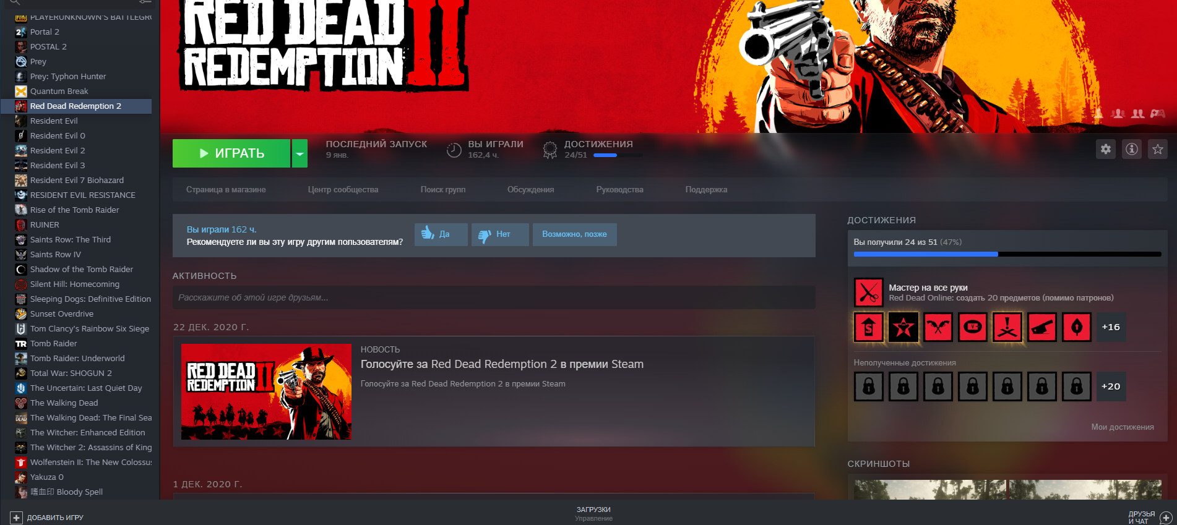Click the controller support icon on banner
This screenshot has height=525, width=1177.
pos(1158,114)
